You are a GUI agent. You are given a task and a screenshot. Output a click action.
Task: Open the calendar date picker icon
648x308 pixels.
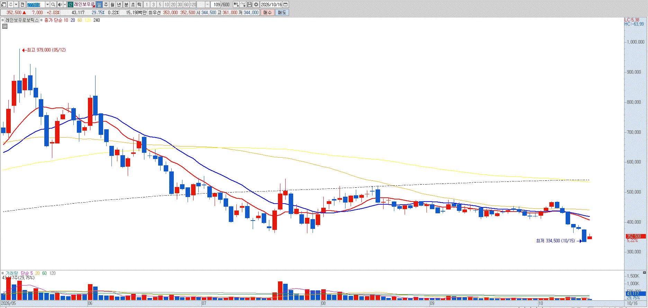pos(286,4)
